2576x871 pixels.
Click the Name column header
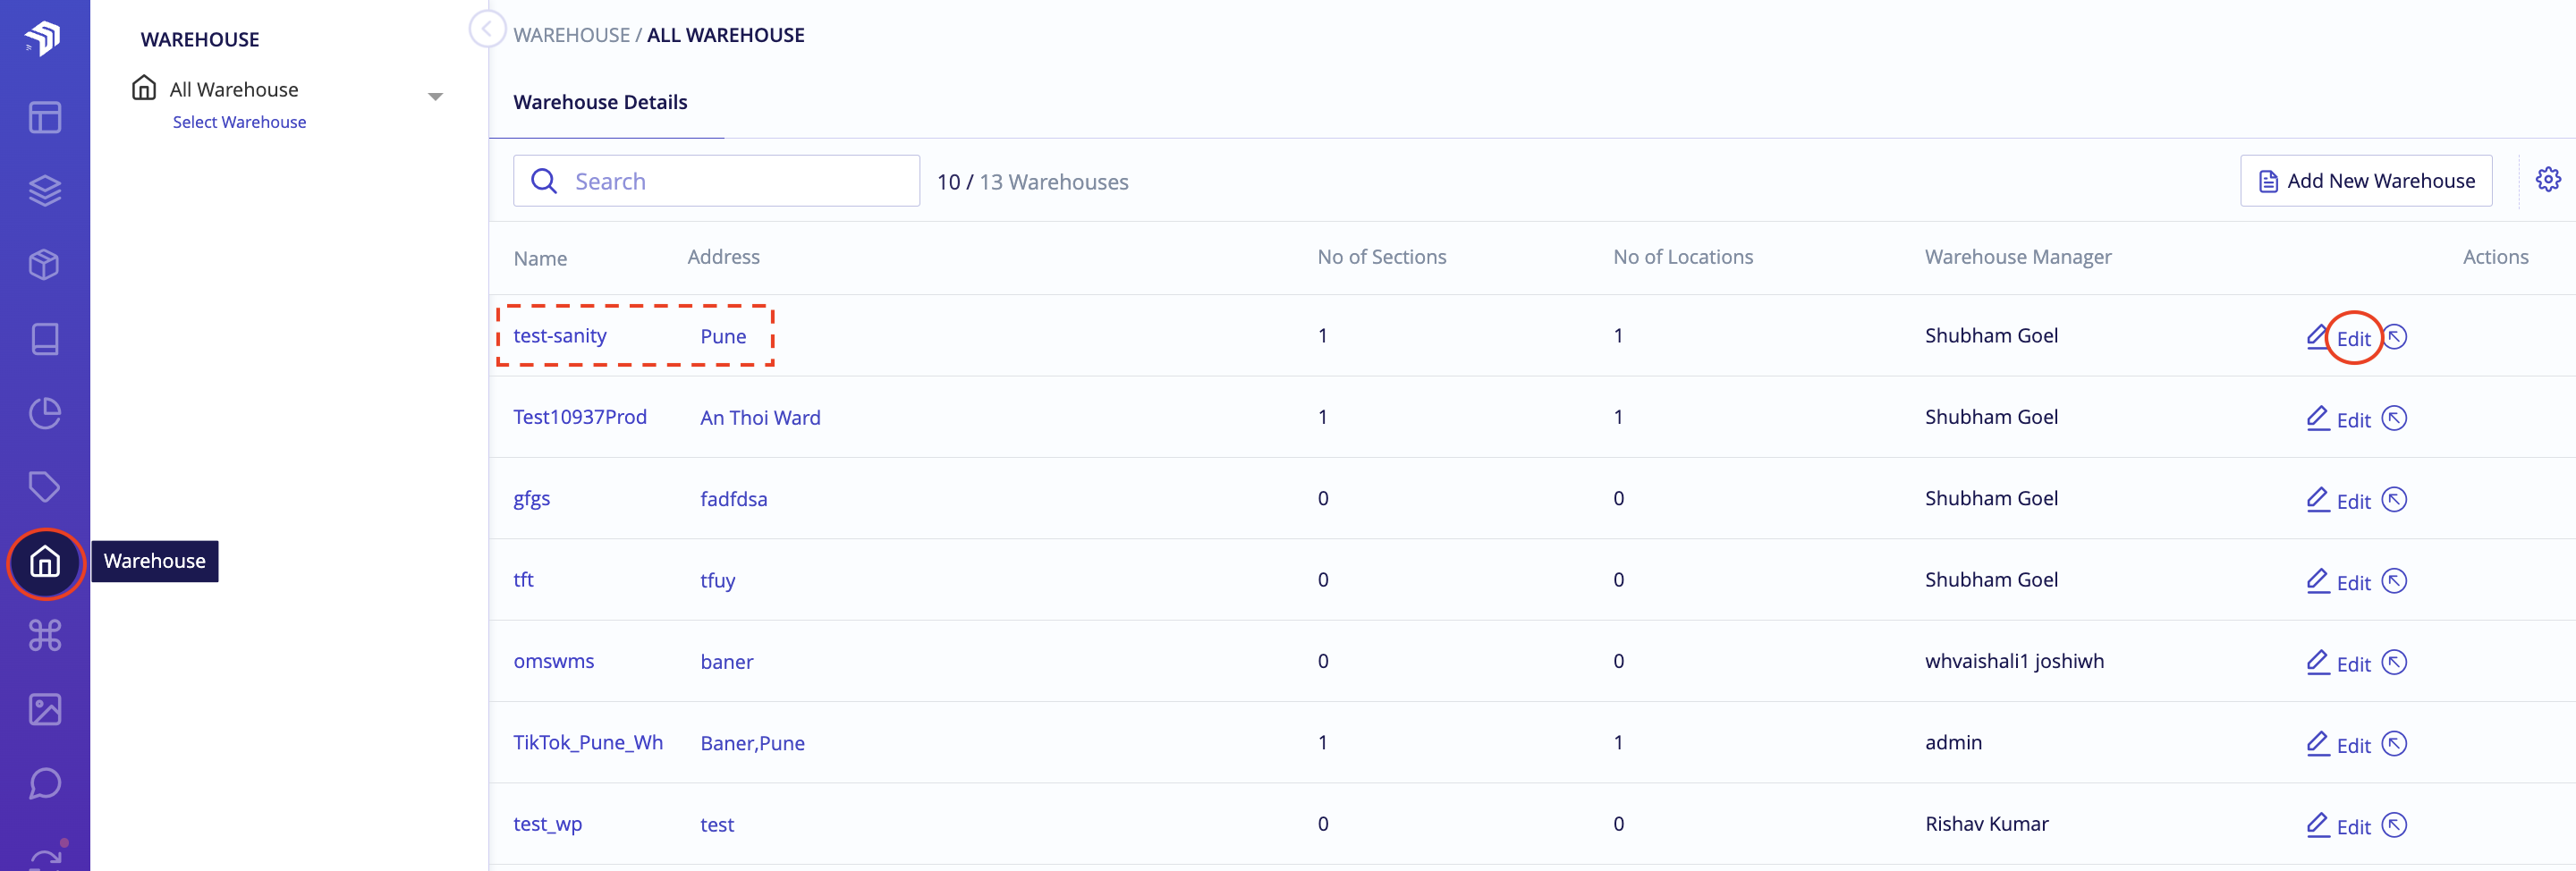[540, 258]
